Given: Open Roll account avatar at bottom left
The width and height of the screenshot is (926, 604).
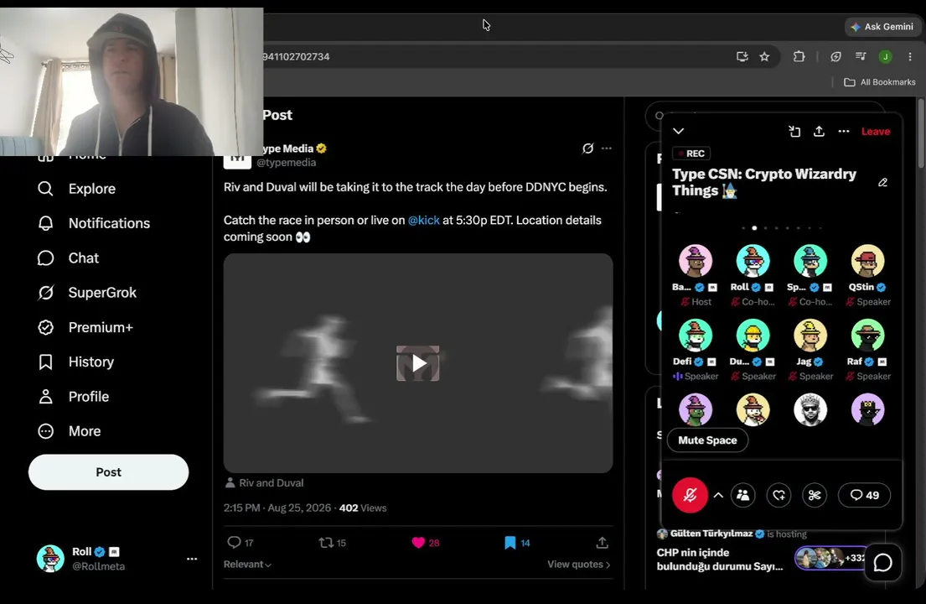Looking at the screenshot, I should click(x=50, y=559).
